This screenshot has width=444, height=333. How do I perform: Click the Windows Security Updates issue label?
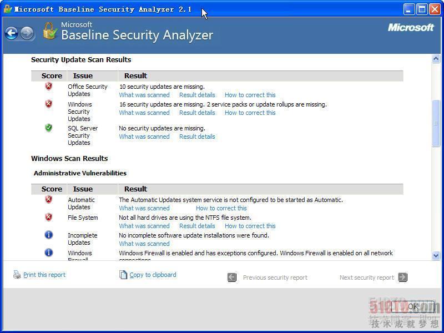(80, 112)
